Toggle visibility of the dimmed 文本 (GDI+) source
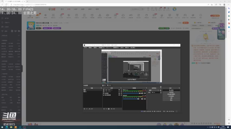Viewport: 231px width, 129px height. (x=119, y=91)
